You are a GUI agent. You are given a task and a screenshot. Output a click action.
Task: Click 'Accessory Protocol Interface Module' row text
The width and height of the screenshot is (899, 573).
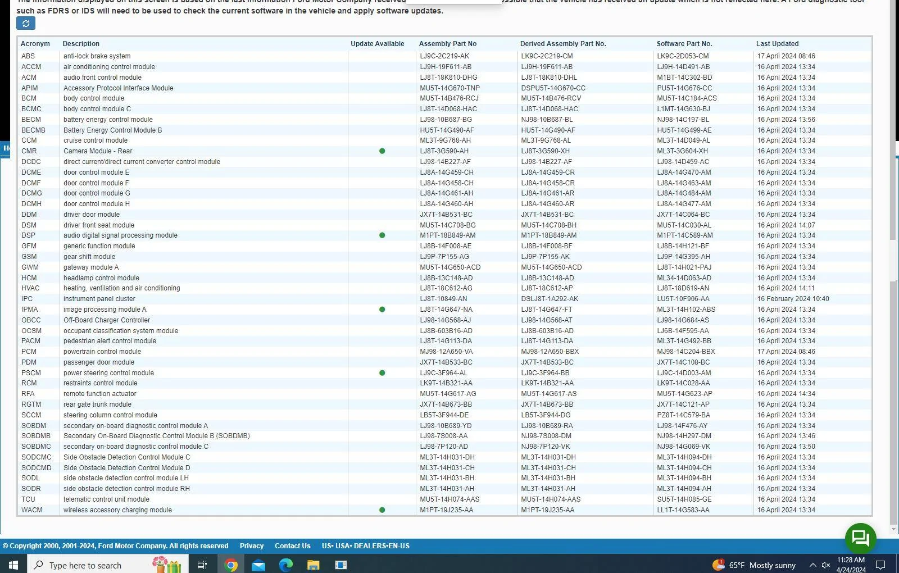(x=118, y=88)
